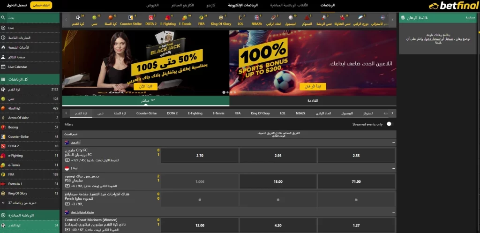The image size is (480, 233).
Task: Click the bet slip icon in right panel header
Action: point(403,18)
